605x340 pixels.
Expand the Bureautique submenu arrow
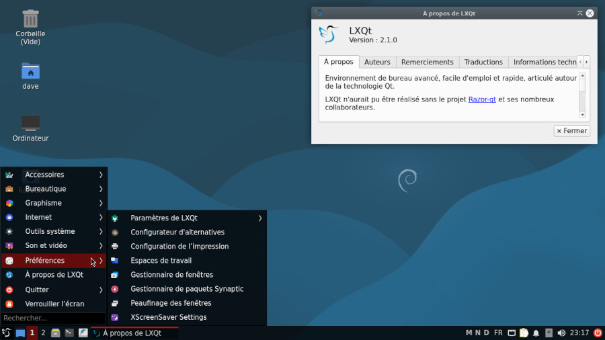pyautogui.click(x=101, y=189)
